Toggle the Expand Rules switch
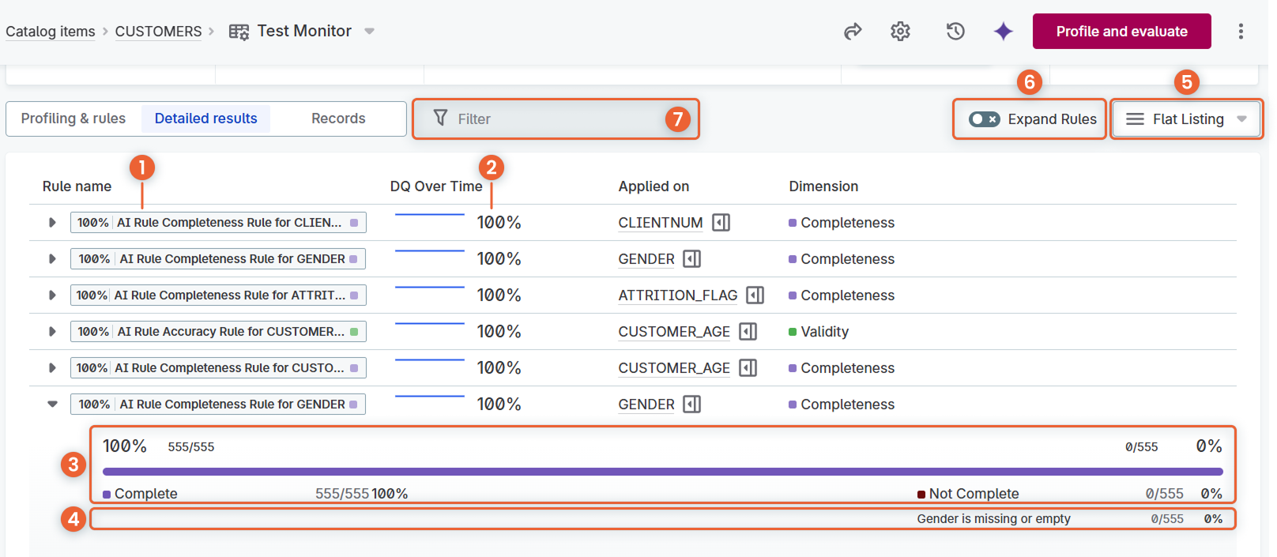The width and height of the screenshot is (1277, 557). 985,119
